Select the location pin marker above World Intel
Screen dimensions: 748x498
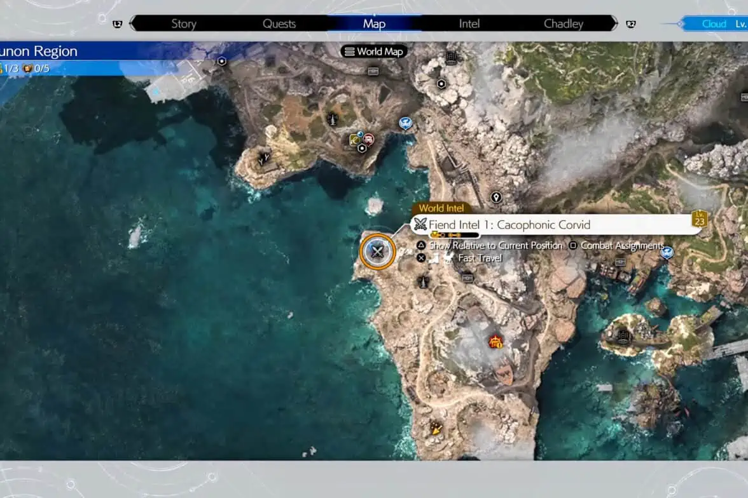coord(496,198)
